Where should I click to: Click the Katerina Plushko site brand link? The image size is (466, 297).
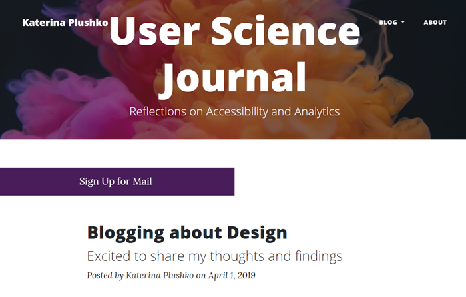[65, 22]
